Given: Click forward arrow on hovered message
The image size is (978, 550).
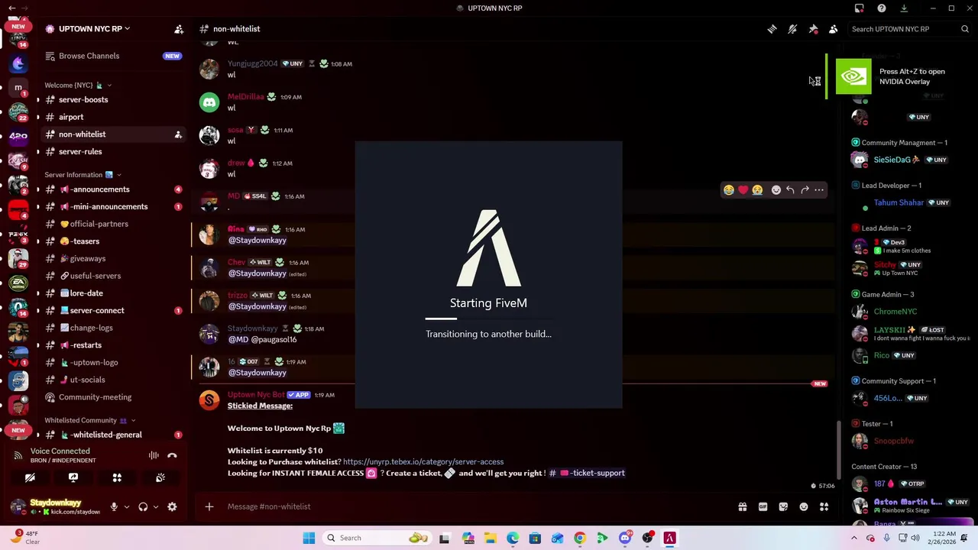Looking at the screenshot, I should [805, 190].
